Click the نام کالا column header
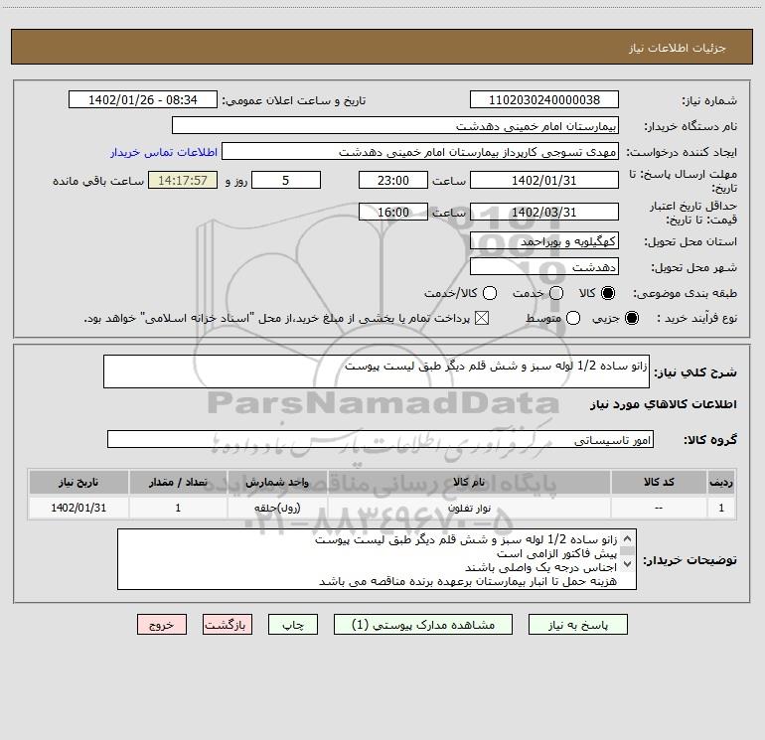Screen dimensions: 765x740 pos(469,482)
